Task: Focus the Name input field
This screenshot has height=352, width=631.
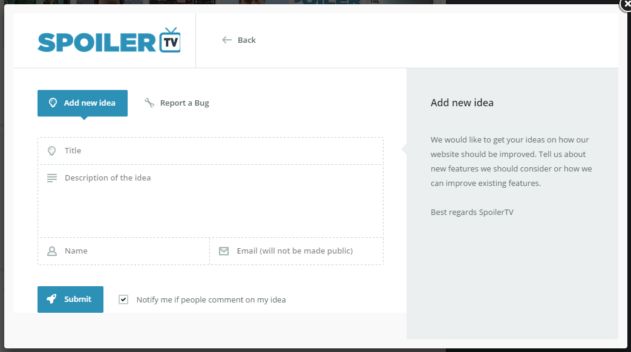Action: [x=133, y=251]
